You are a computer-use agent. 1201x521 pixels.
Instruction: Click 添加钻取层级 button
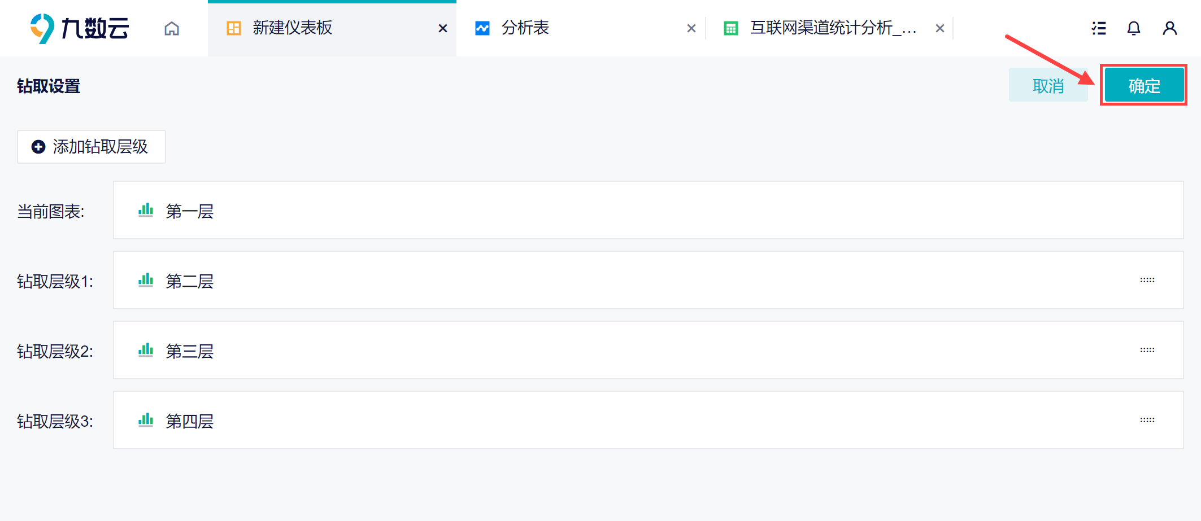click(92, 147)
